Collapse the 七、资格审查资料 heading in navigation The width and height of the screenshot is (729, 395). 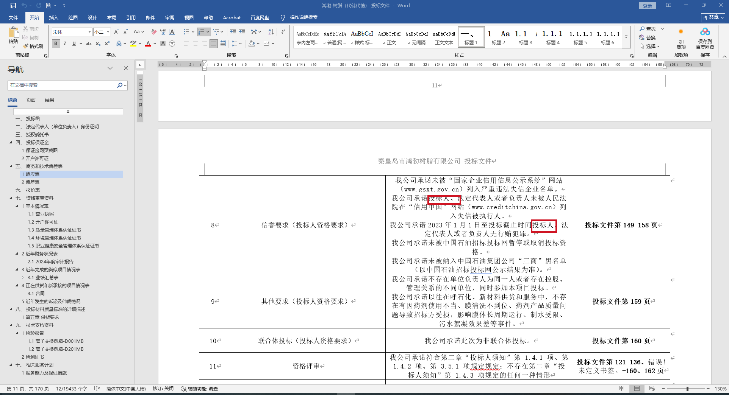click(11, 198)
